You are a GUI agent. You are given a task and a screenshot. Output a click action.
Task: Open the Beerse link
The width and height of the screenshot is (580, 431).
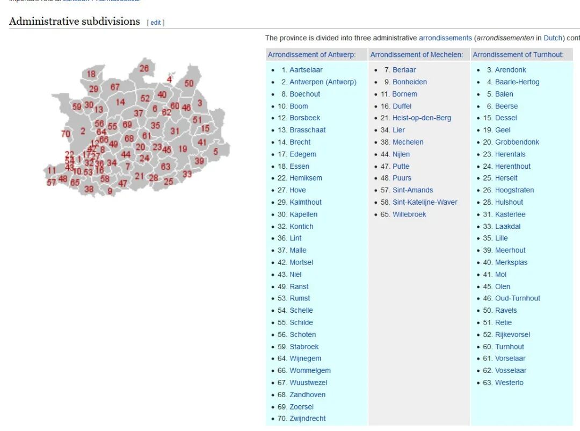point(506,106)
